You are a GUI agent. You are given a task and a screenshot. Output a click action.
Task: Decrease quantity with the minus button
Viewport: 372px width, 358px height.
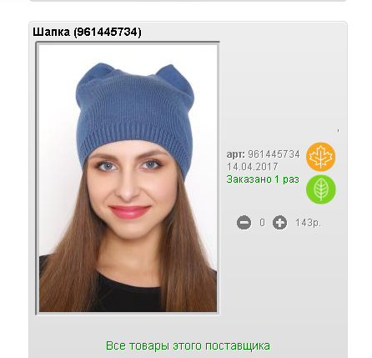244,223
